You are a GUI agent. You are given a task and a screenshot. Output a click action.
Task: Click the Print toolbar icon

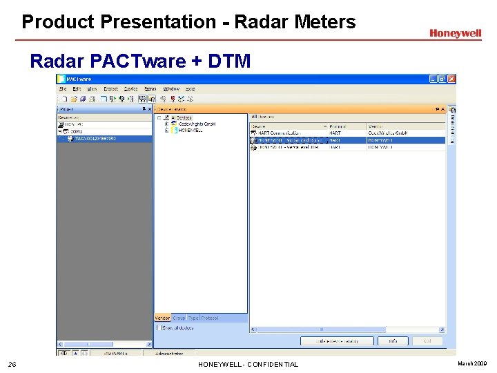pos(92,99)
